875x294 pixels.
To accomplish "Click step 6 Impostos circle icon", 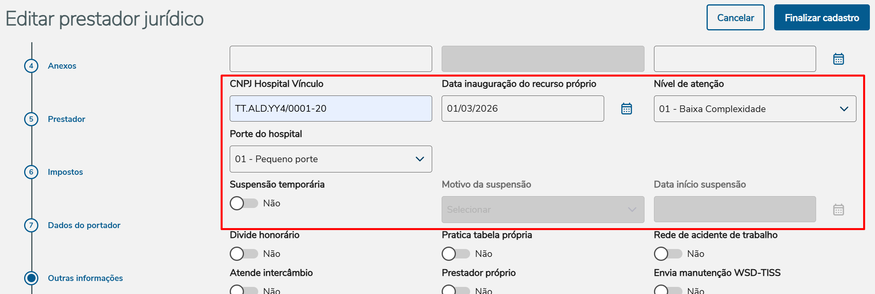I will [x=31, y=172].
